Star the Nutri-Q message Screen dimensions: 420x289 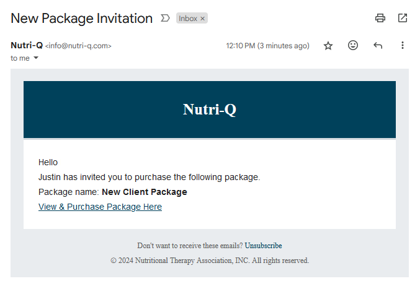pos(328,46)
